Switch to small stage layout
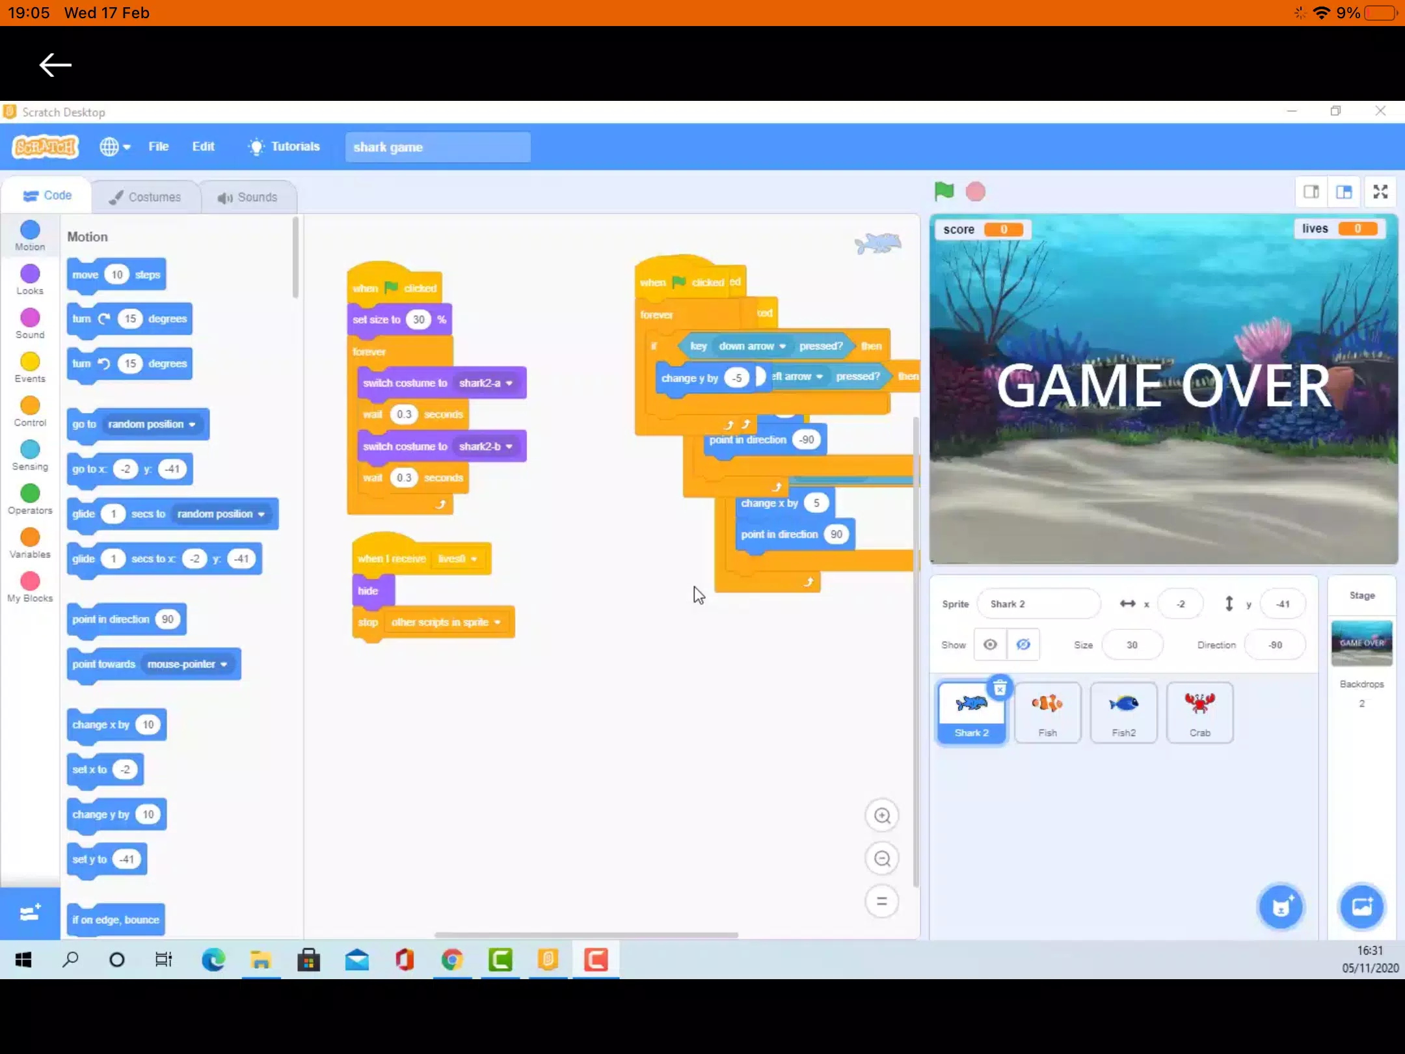The width and height of the screenshot is (1405, 1054). [1311, 192]
